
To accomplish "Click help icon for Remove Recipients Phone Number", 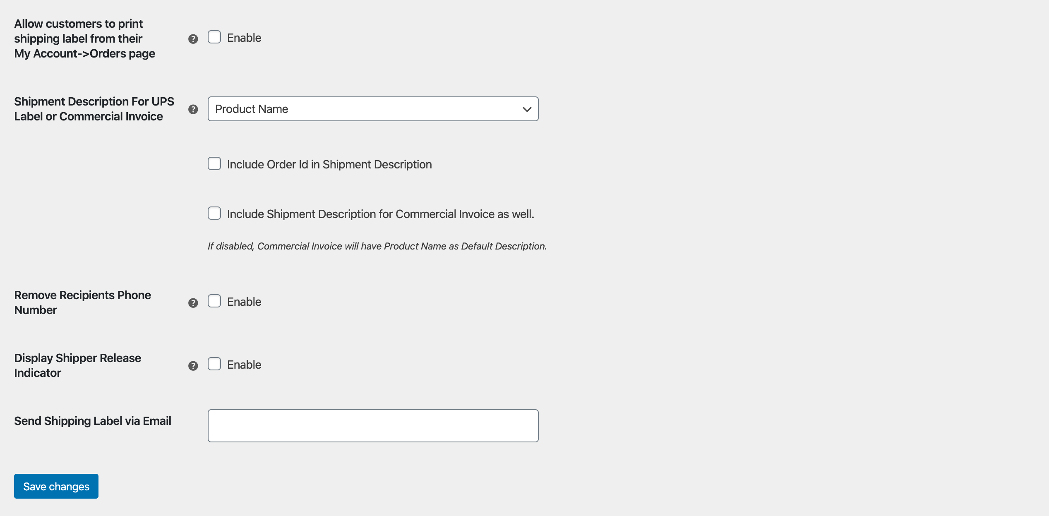I will coord(193,303).
